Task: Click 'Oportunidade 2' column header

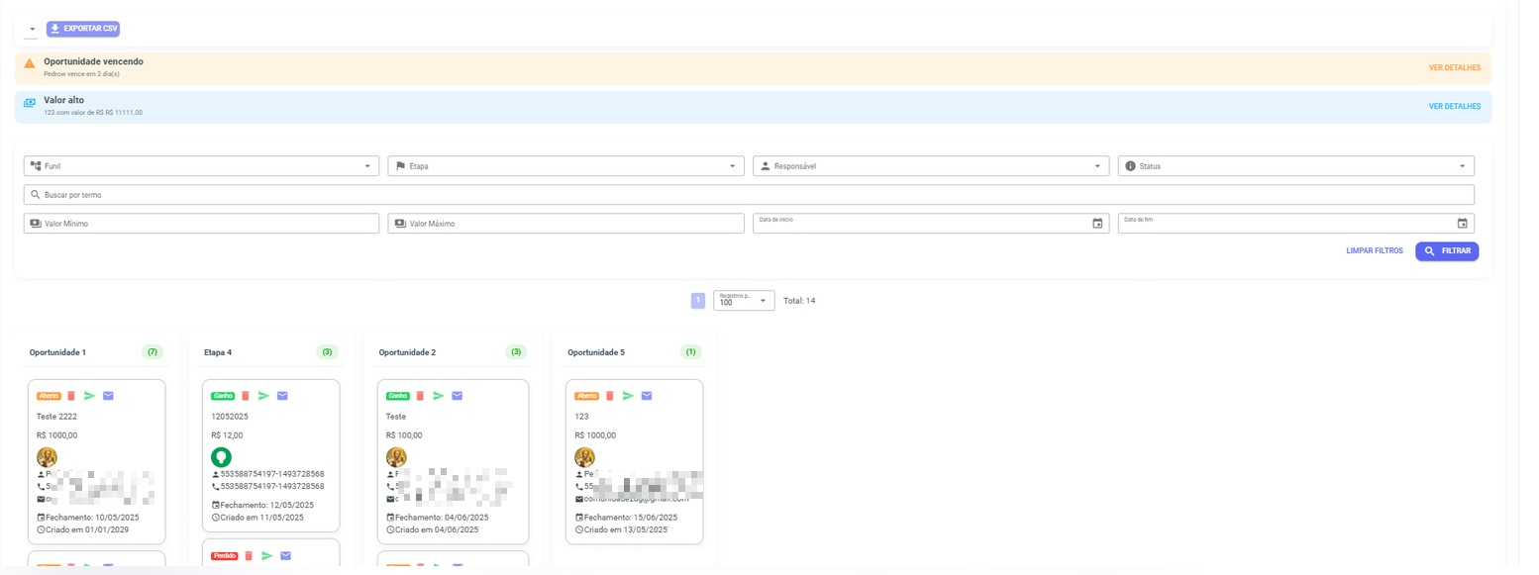Action: click(407, 352)
